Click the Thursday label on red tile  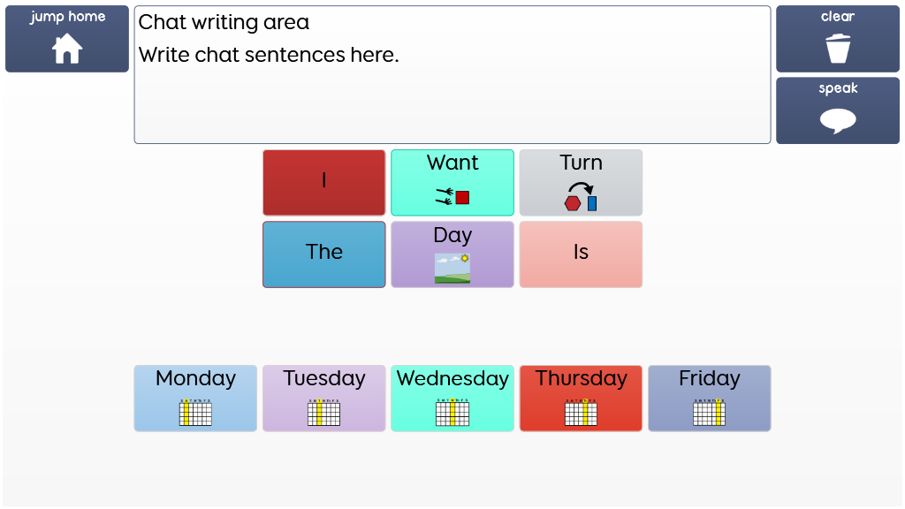tap(581, 378)
